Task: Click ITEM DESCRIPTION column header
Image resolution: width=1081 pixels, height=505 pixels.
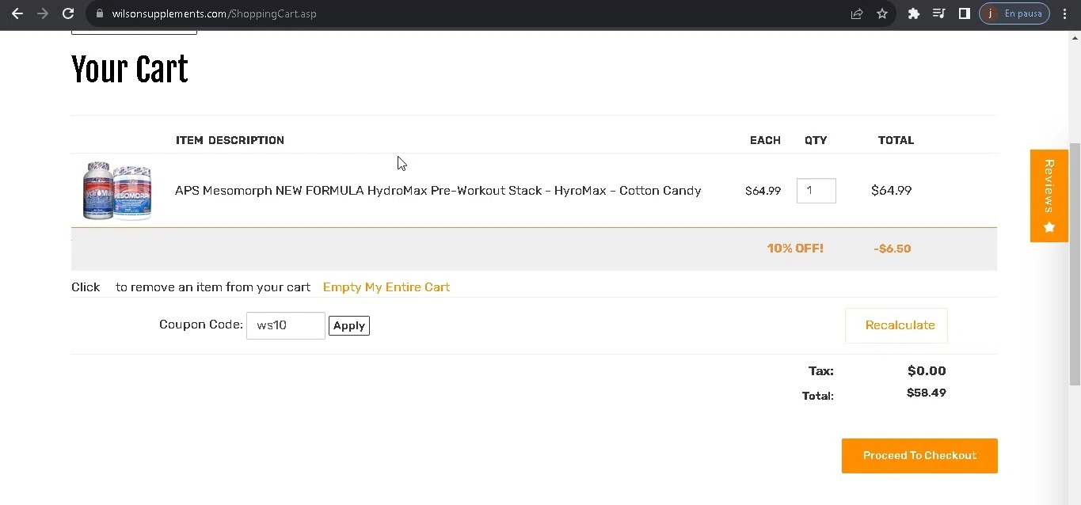Action: click(230, 140)
